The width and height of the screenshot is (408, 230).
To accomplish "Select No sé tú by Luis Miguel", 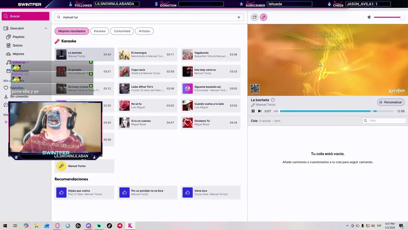I will 148,105.
